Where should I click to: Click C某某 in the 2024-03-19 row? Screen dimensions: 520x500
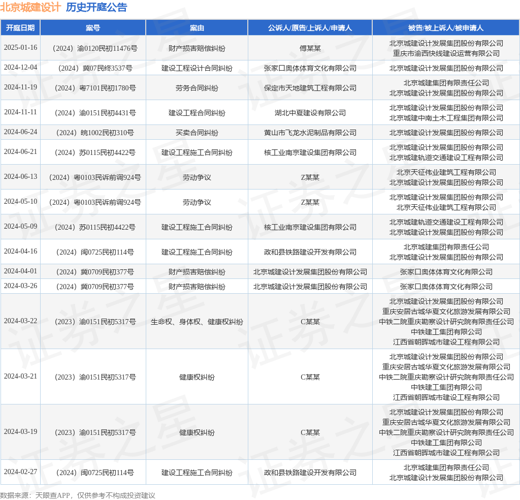[x=310, y=432]
